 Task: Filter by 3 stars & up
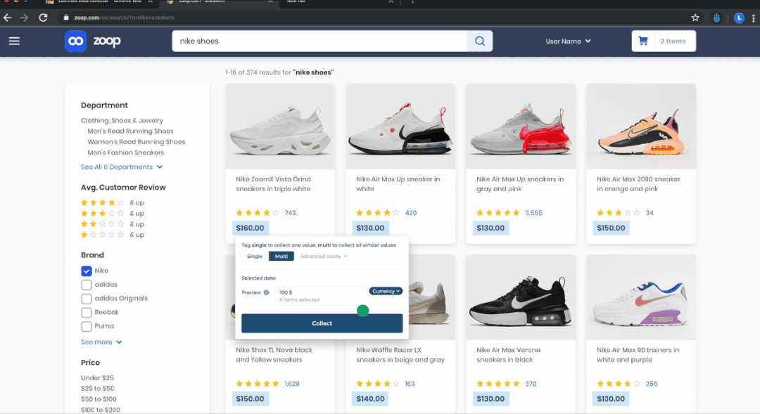pyautogui.click(x=113, y=213)
